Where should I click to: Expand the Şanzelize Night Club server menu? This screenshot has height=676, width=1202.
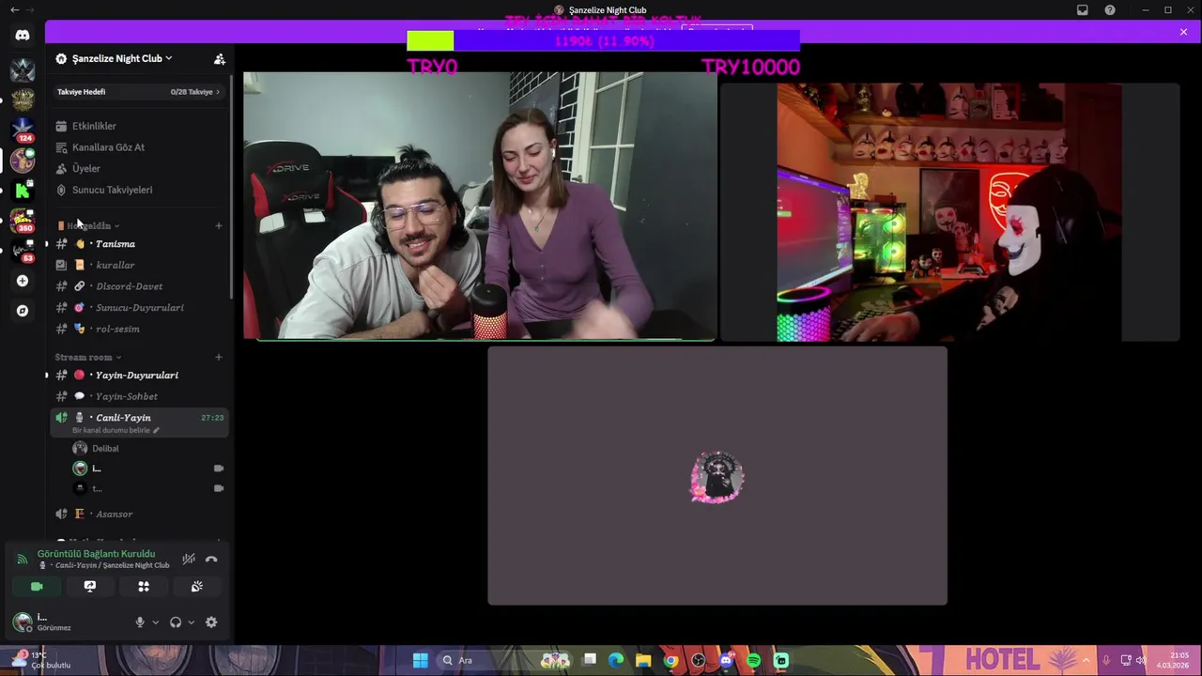122,58
